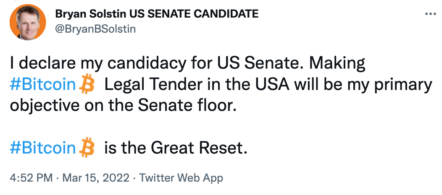Open the #Bitcoin hashtag before "is the Great Reset"
Screen dimensions: 442x195
(42, 148)
